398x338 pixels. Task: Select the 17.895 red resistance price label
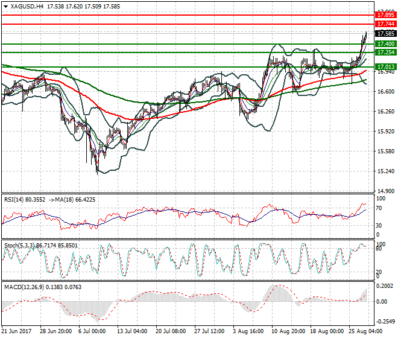(x=386, y=15)
